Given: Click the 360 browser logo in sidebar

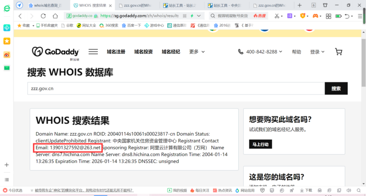Looking at the screenshot, I should pos(7,9).
